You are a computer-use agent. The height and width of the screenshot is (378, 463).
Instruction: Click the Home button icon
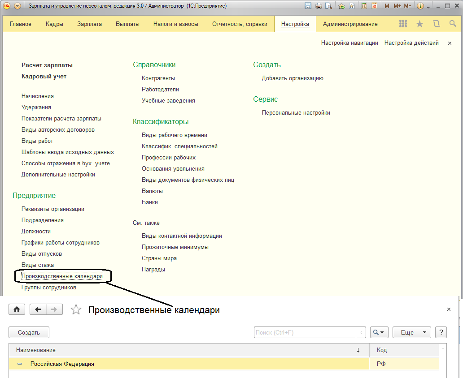[x=17, y=309]
